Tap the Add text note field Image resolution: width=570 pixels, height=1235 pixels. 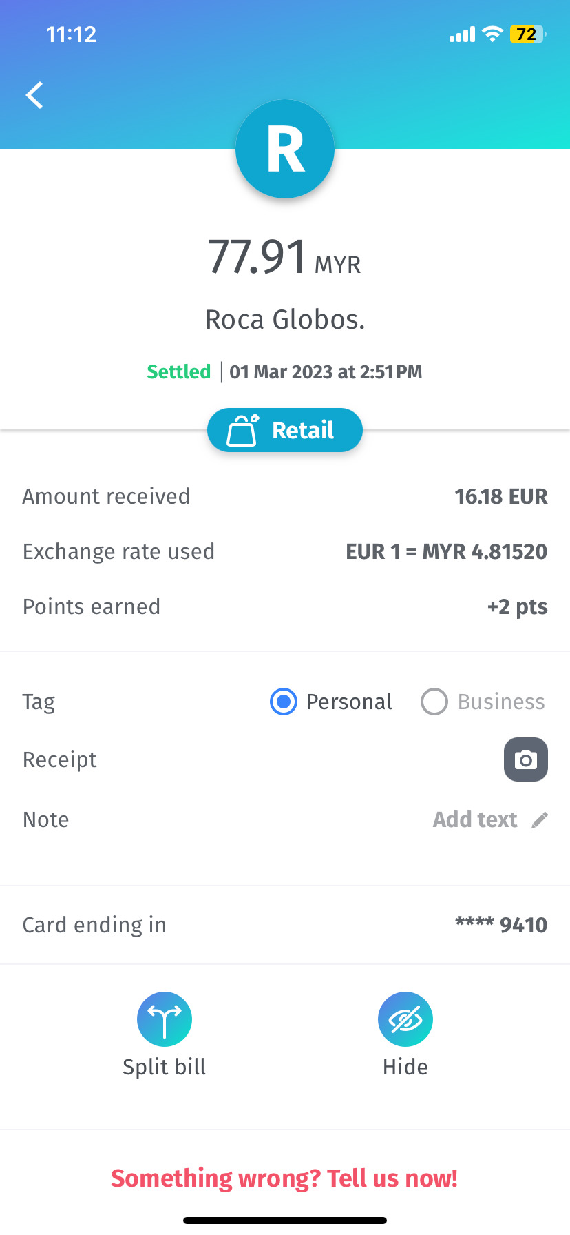coord(475,819)
